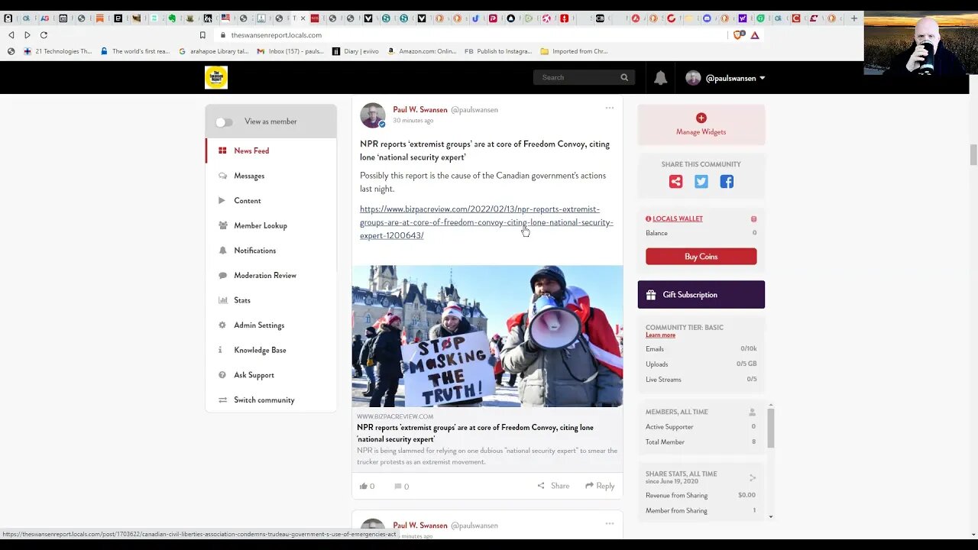978x550 pixels.
Task: Click the comment bubble icon on NPR post
Action: point(398,486)
